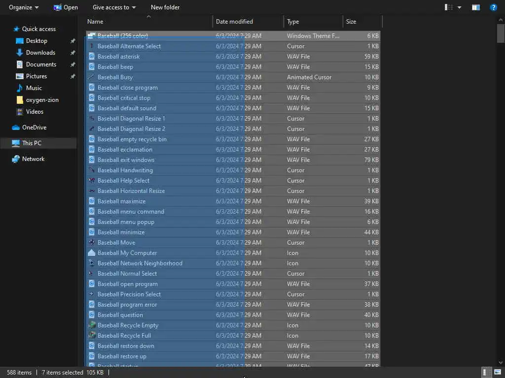Viewport: 505px width, 378px height.
Task: Select the Baseball (256 color) theme file
Action: click(233, 35)
